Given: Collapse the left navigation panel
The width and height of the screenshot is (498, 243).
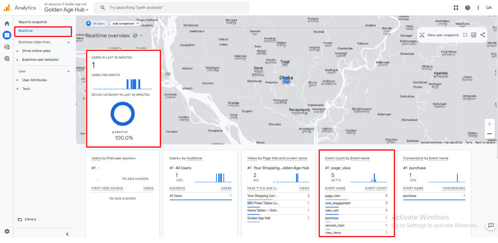Looking at the screenshot, I should [x=67, y=234].
